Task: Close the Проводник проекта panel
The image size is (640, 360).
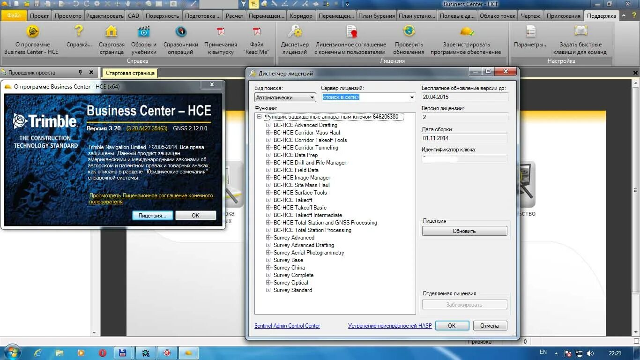Action: pyautogui.click(x=91, y=72)
